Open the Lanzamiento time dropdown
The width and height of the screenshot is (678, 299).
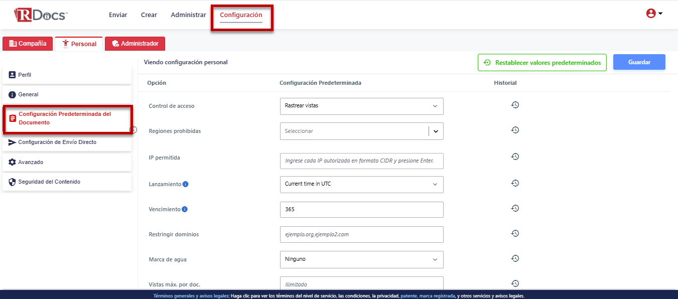pos(361,184)
